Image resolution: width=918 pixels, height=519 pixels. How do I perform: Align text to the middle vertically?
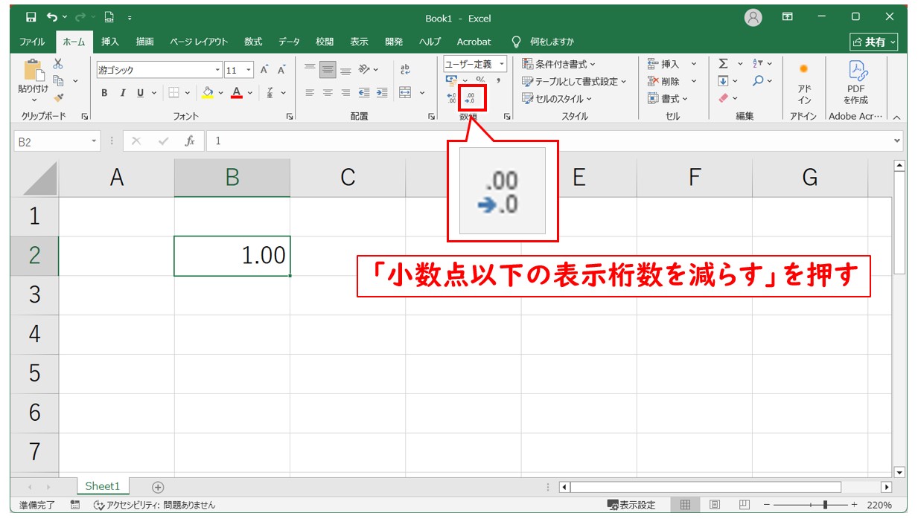click(x=328, y=70)
